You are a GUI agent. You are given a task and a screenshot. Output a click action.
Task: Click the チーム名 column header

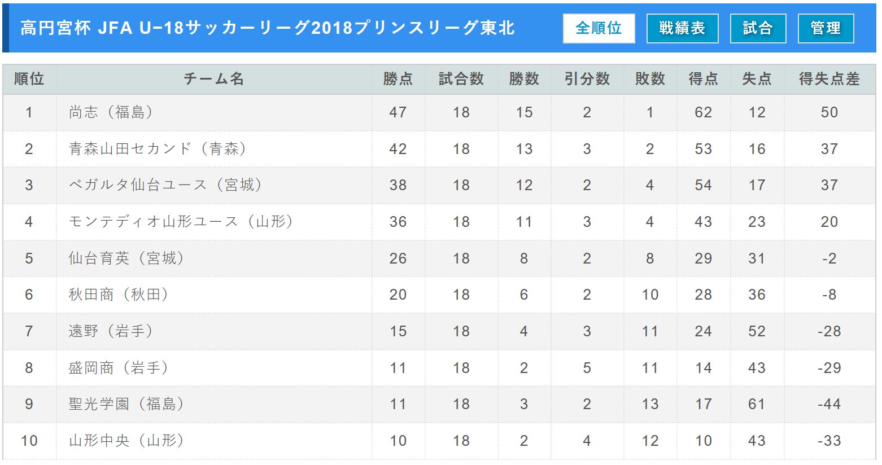coord(213,79)
